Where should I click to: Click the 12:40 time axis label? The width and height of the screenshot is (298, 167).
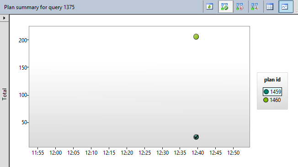[x=197, y=153]
